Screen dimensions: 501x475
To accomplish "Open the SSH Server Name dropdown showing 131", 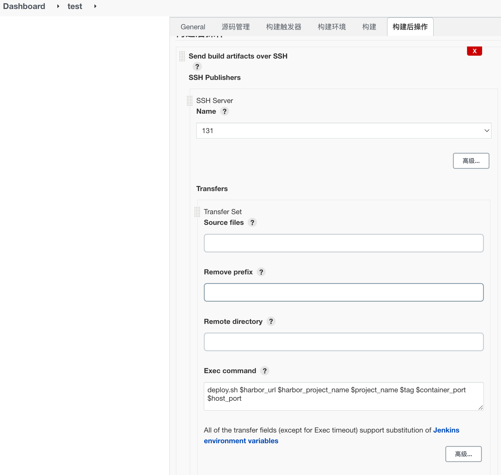I will click(x=344, y=131).
